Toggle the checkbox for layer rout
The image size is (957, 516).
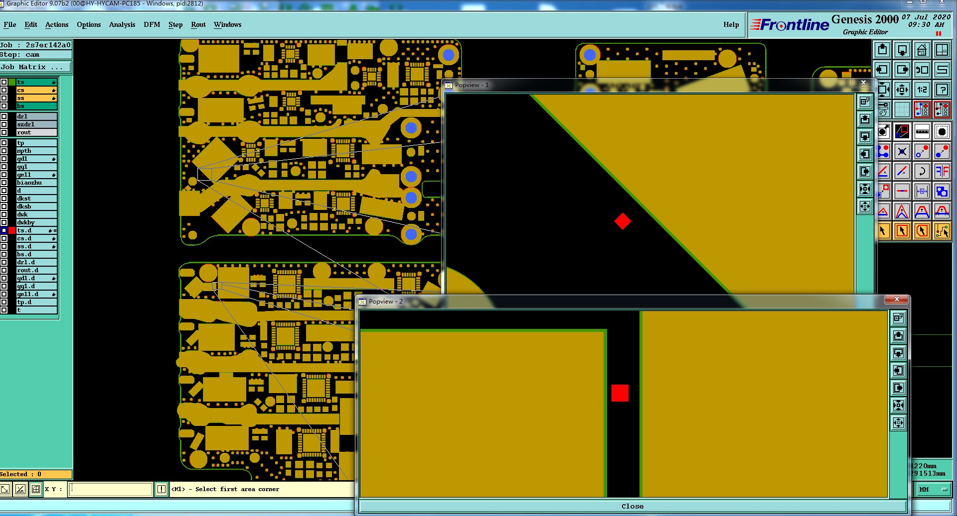4,132
